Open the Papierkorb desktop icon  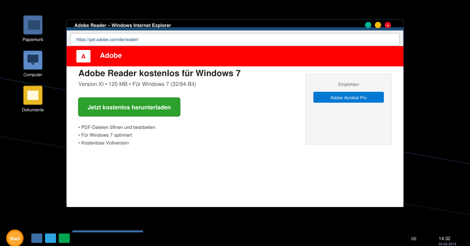point(33,25)
